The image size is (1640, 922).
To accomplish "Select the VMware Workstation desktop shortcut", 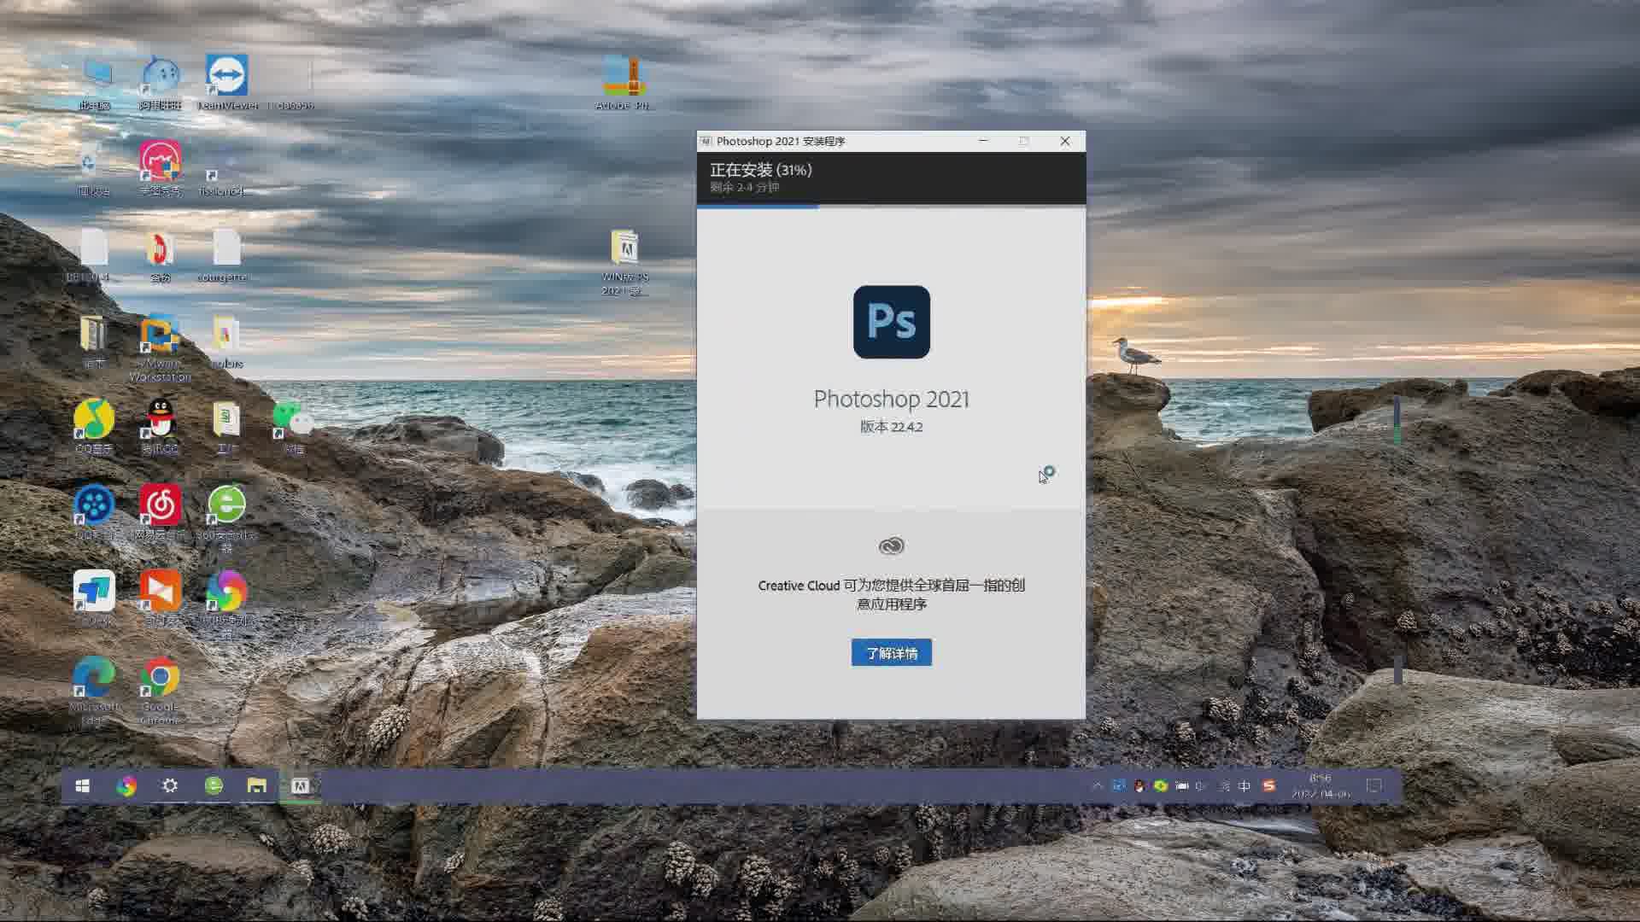I will pos(161,348).
